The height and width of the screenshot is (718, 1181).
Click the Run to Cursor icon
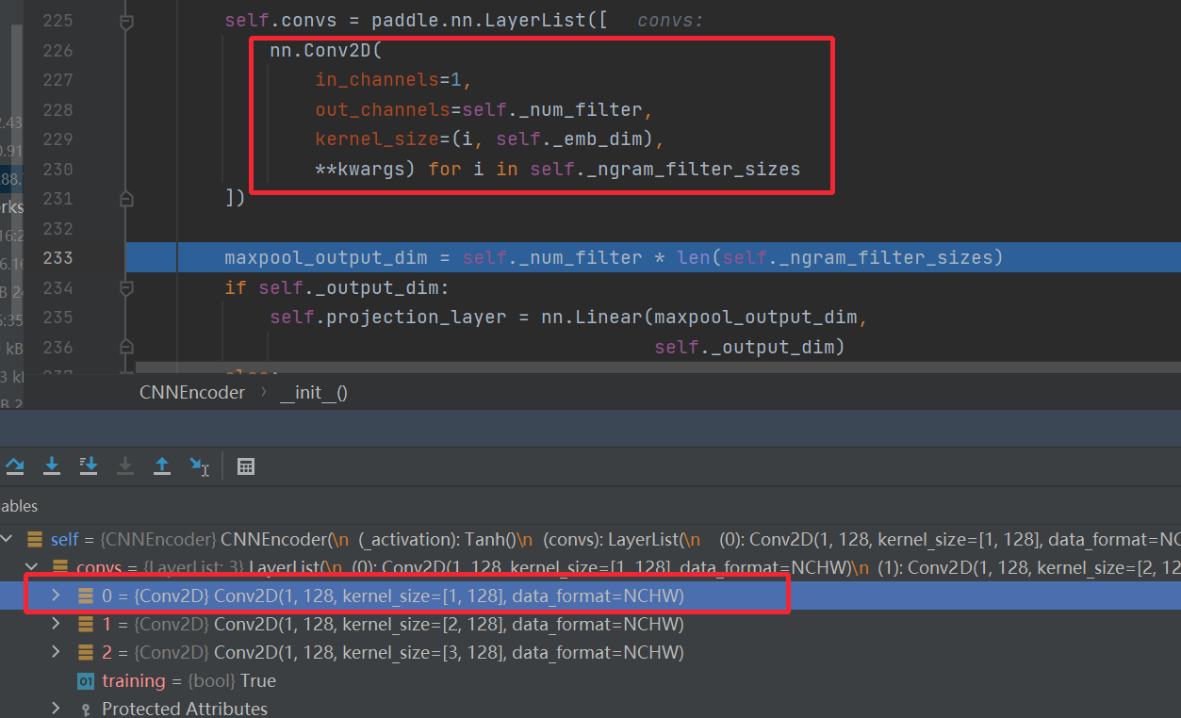199,465
